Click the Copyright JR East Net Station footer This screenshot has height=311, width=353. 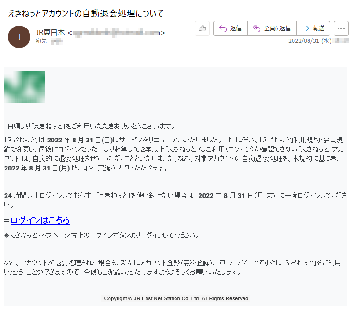click(176, 299)
